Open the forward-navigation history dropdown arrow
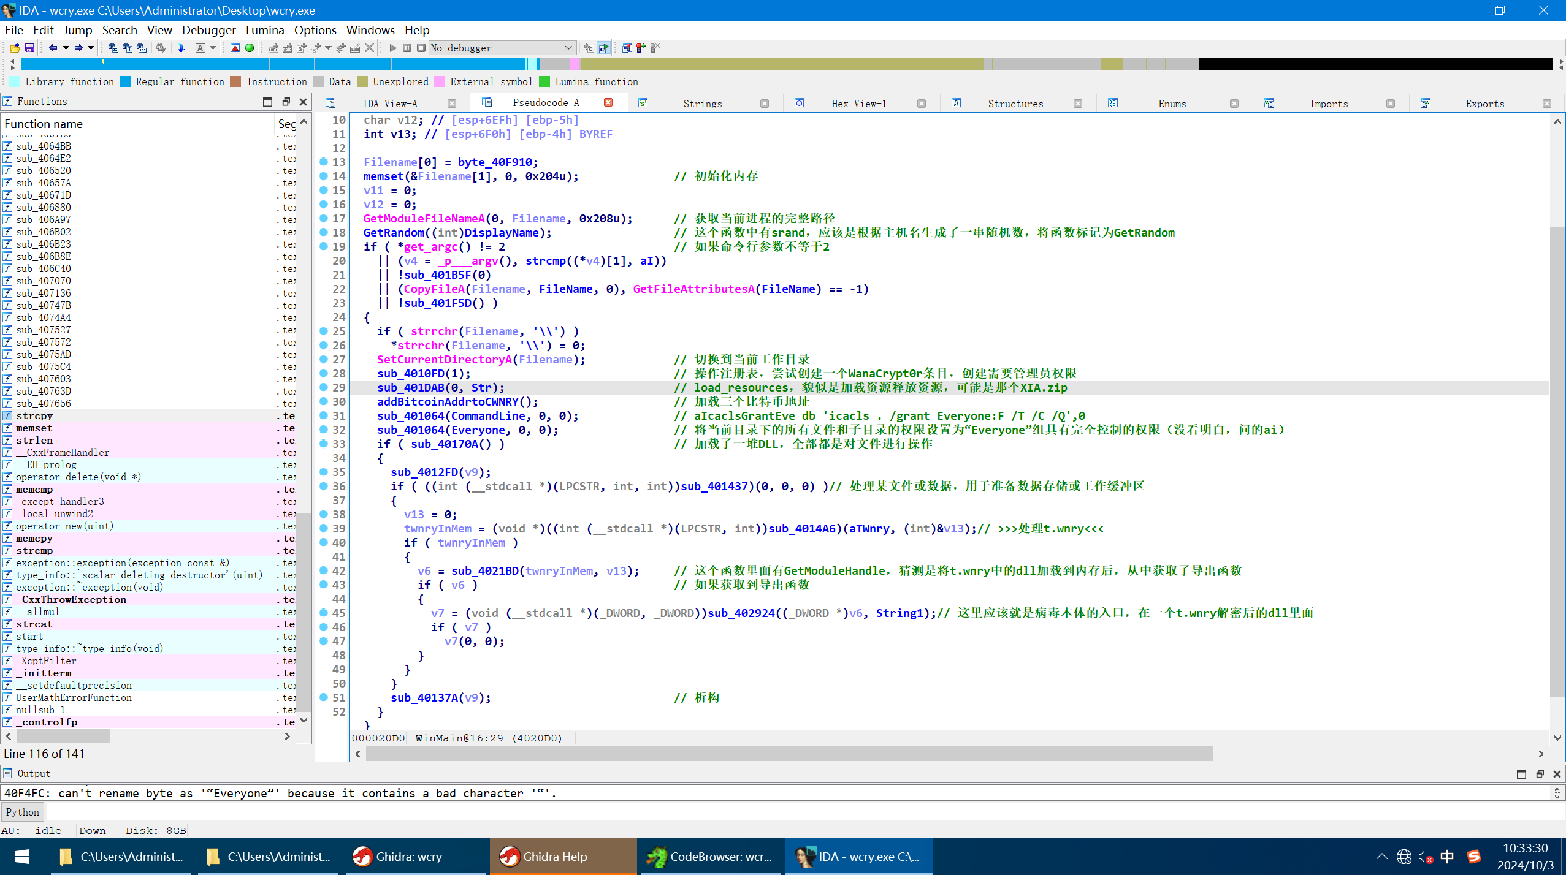1566x875 pixels. [90, 48]
